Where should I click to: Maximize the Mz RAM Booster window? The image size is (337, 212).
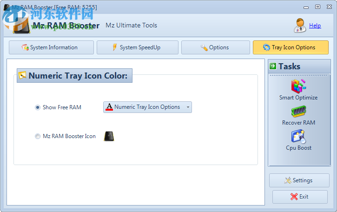317,7
